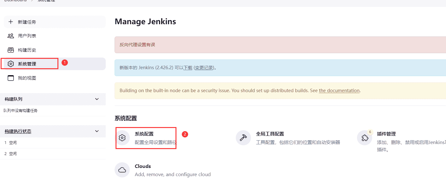Click the people icon beside 用户列表
Image resolution: width=446 pixels, height=178 pixels.
tap(11, 36)
